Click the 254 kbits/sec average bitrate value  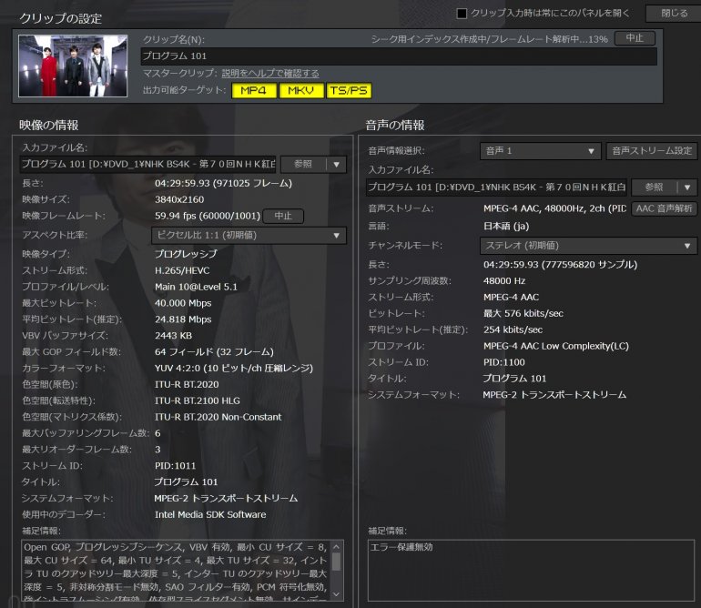click(513, 329)
